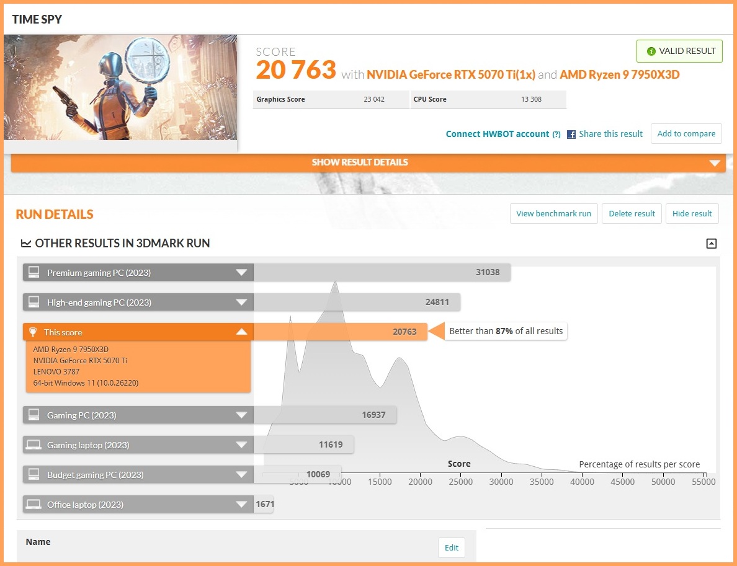Click the 24811 High-end gaming PC score bar
Screen dimensions: 737x566
pyautogui.click(x=357, y=302)
